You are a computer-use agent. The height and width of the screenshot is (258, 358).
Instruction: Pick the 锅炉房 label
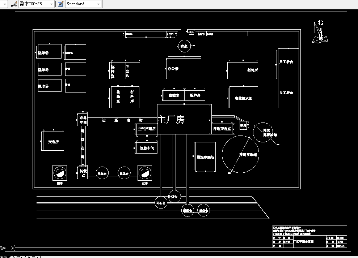pos(195,95)
